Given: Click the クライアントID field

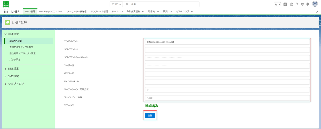Looking at the screenshot, I should [x=227, y=50].
